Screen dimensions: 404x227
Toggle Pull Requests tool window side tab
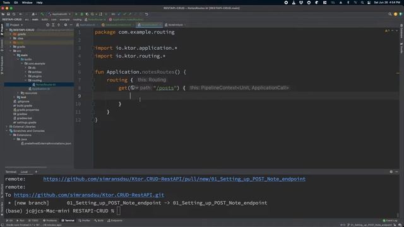[2, 66]
